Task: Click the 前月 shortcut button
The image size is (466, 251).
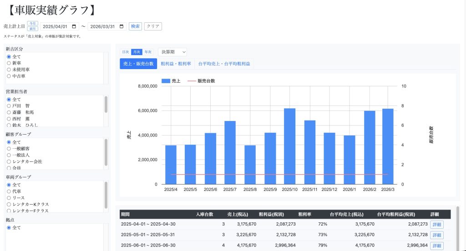Action: click(x=33, y=29)
